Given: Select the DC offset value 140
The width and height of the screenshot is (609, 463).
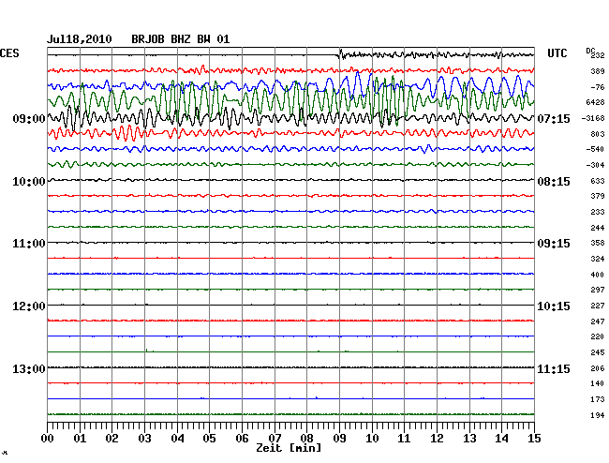Looking at the screenshot, I should coord(598,383).
